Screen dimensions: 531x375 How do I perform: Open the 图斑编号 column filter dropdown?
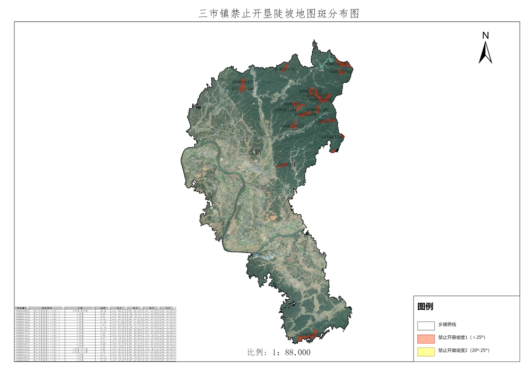28,308
